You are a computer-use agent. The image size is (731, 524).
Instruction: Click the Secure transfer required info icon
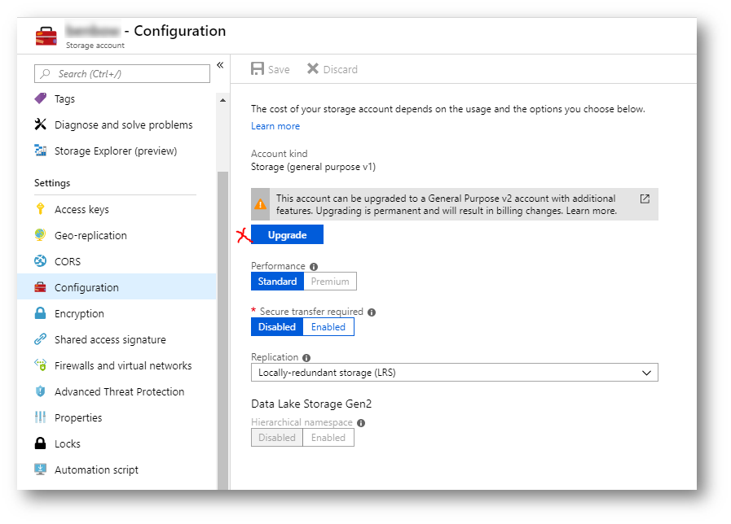click(372, 312)
